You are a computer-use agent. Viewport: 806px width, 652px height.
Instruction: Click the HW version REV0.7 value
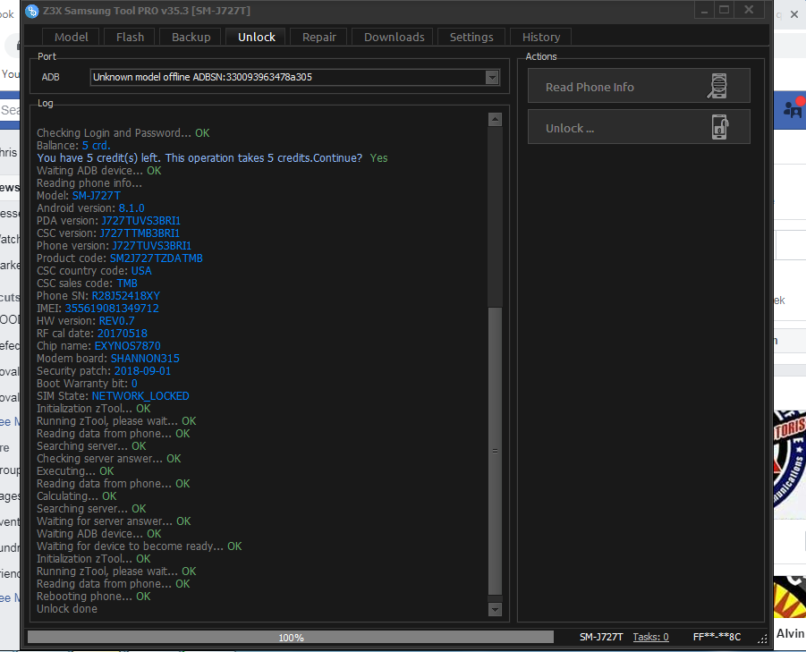click(x=116, y=321)
